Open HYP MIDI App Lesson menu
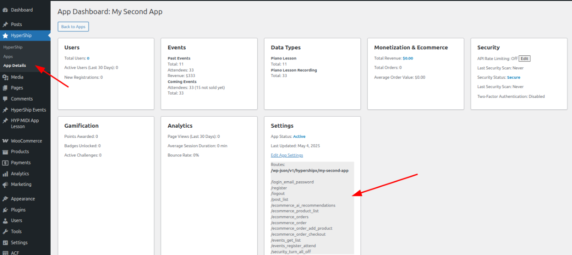The width and height of the screenshot is (572, 255). point(25,123)
